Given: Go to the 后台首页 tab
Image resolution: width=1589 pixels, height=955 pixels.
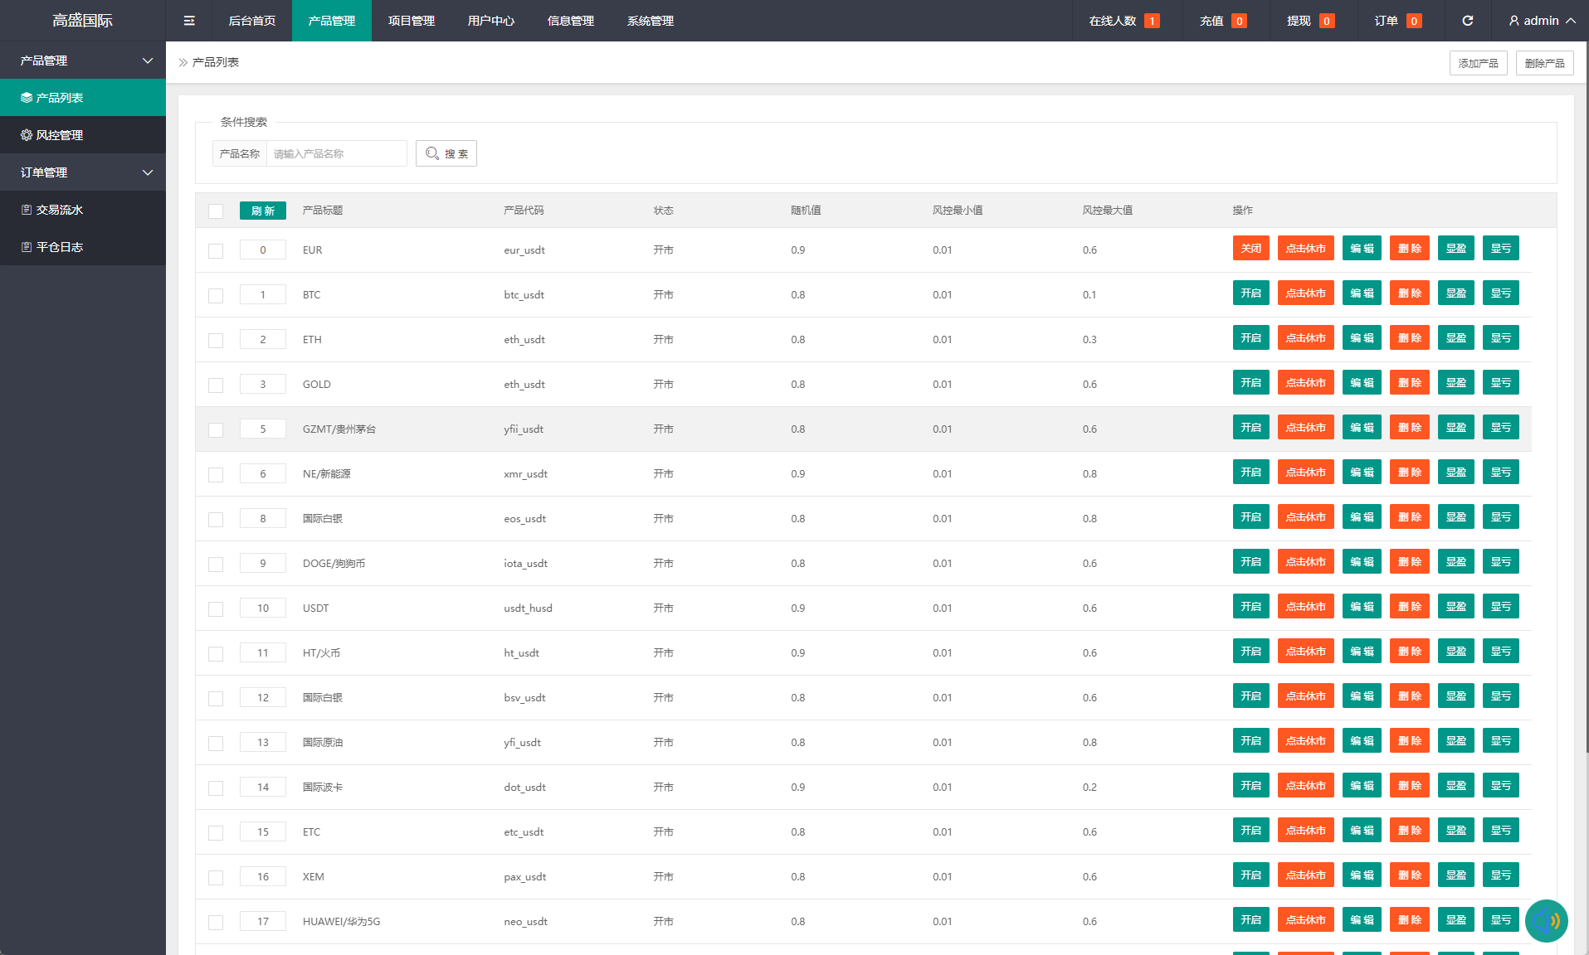Looking at the screenshot, I should pyautogui.click(x=252, y=21).
